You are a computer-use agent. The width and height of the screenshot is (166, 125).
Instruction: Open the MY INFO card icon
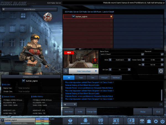tap(116, 121)
